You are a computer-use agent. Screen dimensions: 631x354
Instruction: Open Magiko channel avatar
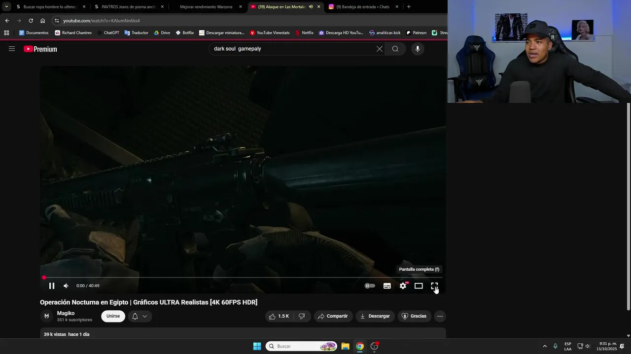47,316
